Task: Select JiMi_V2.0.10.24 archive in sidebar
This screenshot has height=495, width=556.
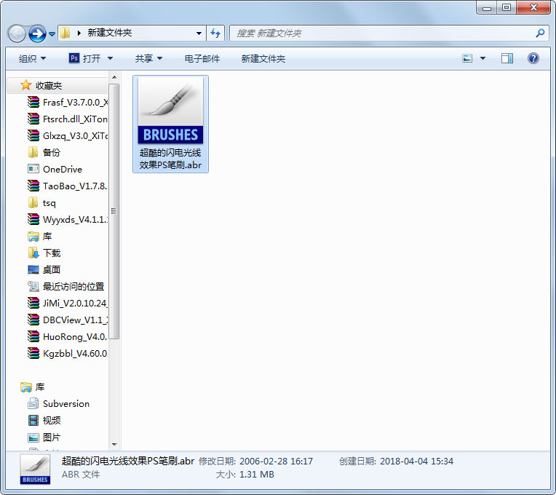Action: [x=68, y=303]
